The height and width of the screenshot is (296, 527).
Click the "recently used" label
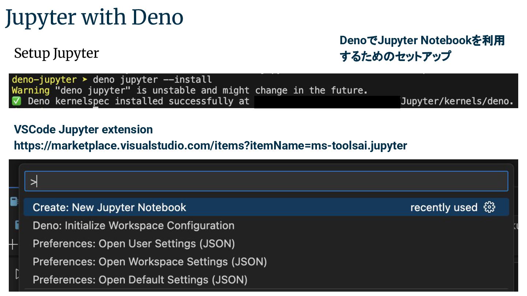pyautogui.click(x=444, y=208)
